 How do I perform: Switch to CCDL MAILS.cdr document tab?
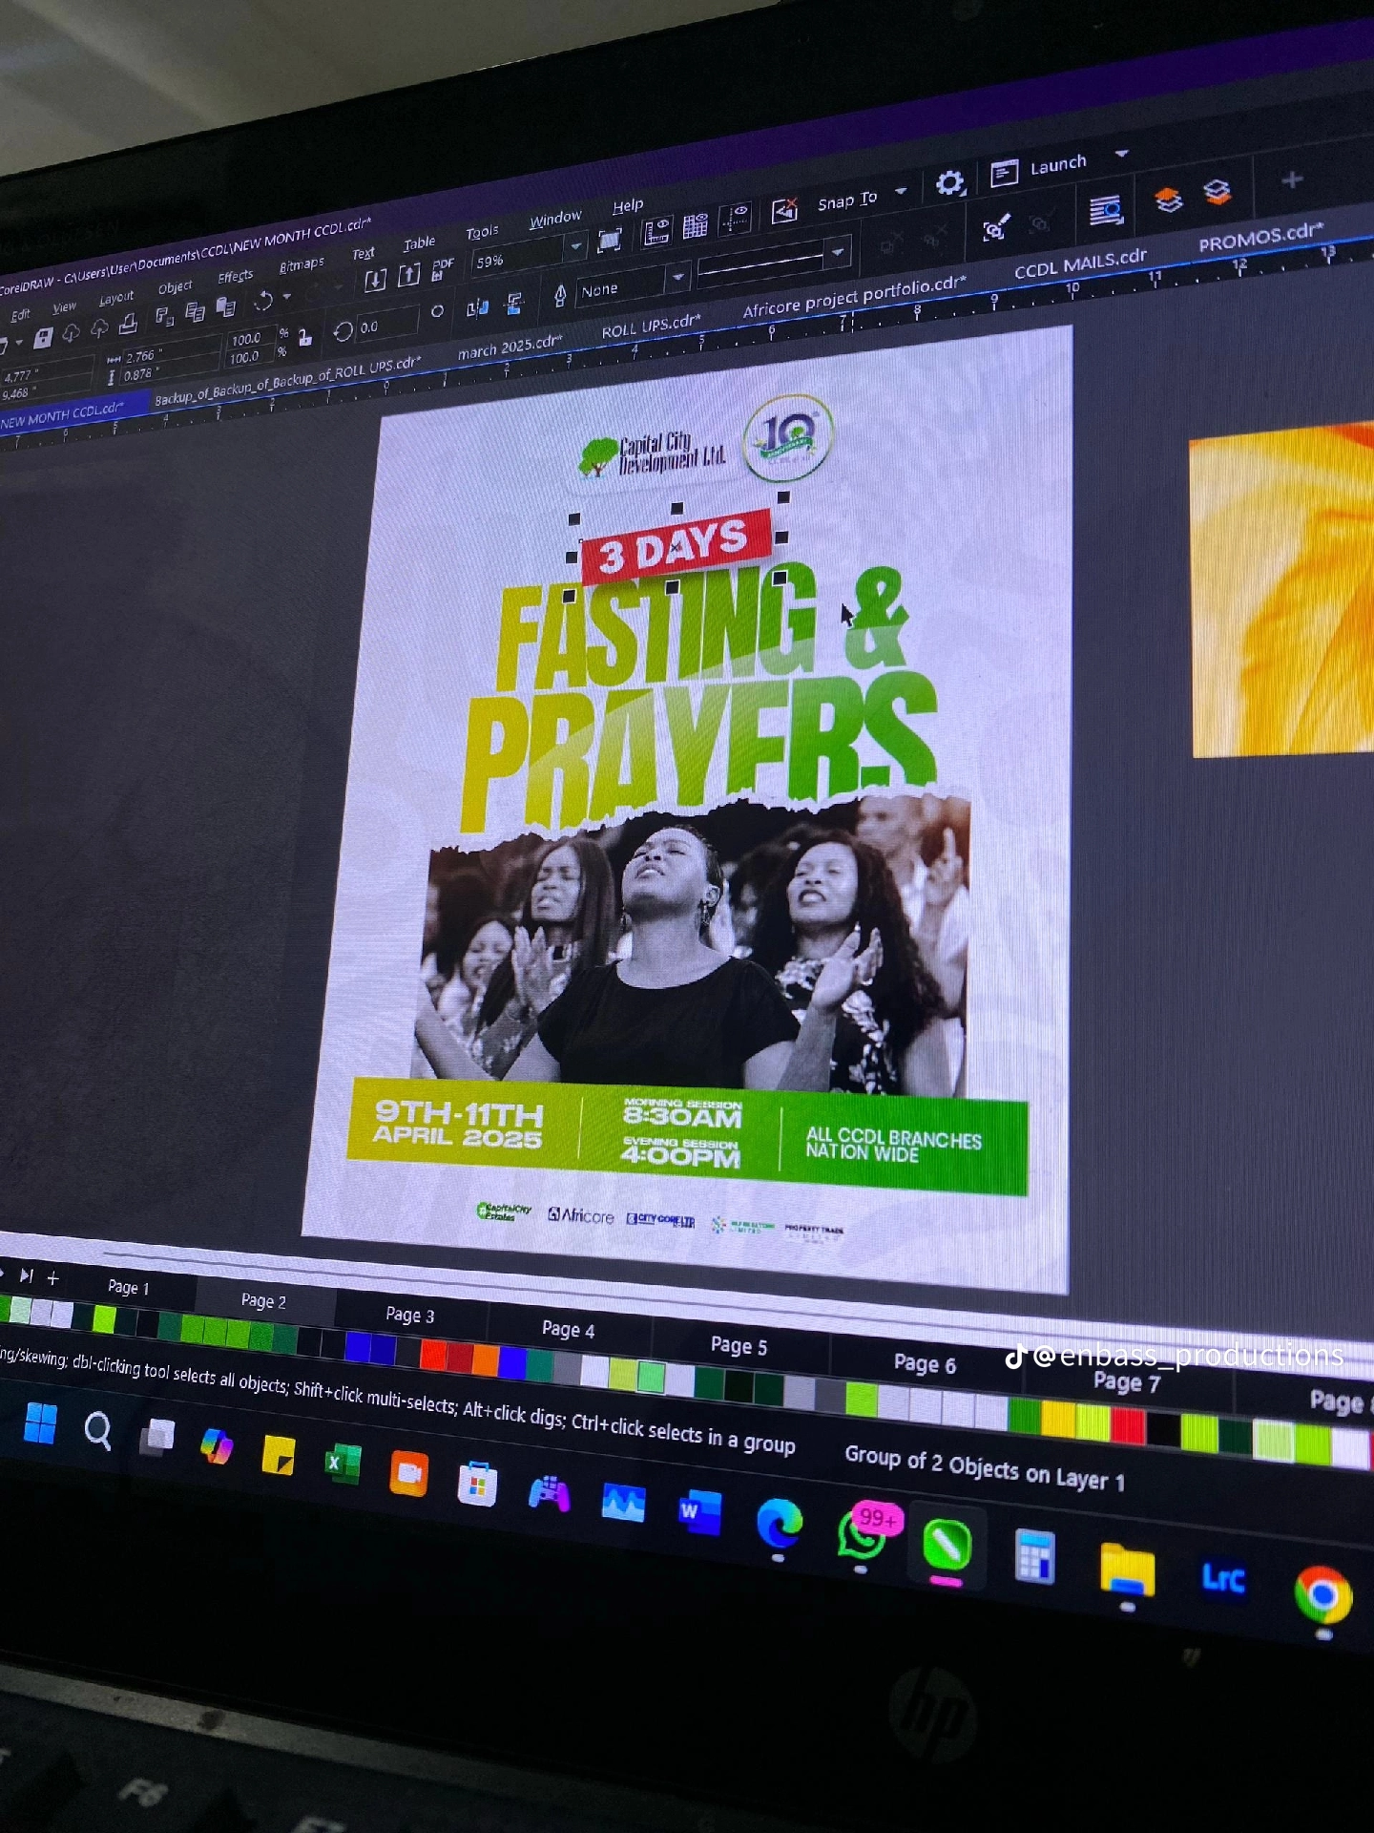pyautogui.click(x=1080, y=263)
